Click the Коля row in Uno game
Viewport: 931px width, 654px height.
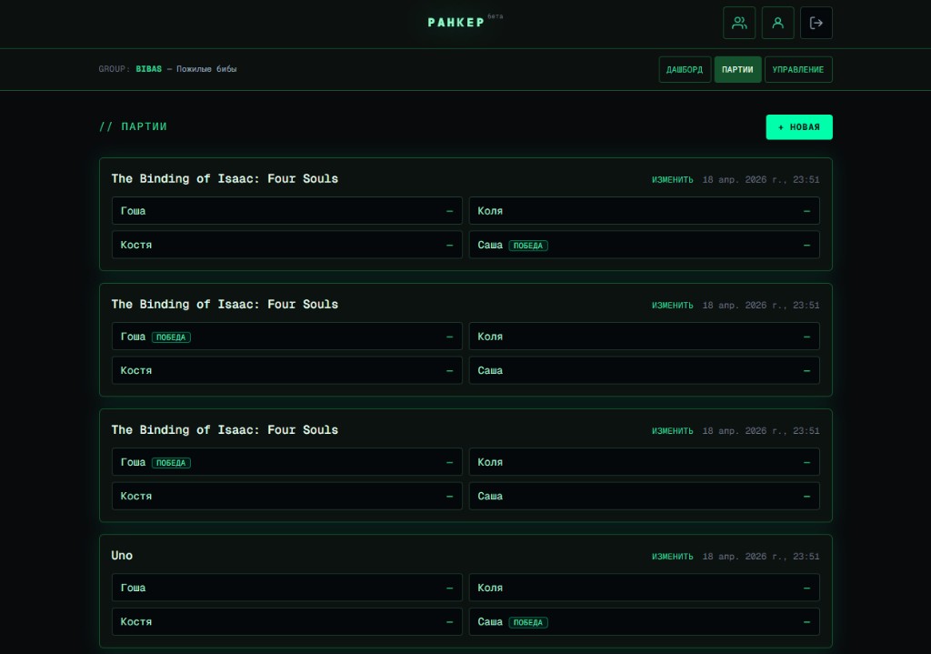coord(644,588)
